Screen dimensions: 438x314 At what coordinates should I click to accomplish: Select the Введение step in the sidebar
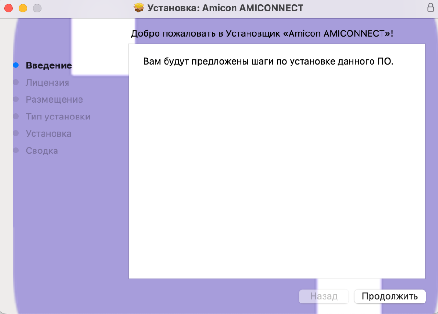[49, 65]
